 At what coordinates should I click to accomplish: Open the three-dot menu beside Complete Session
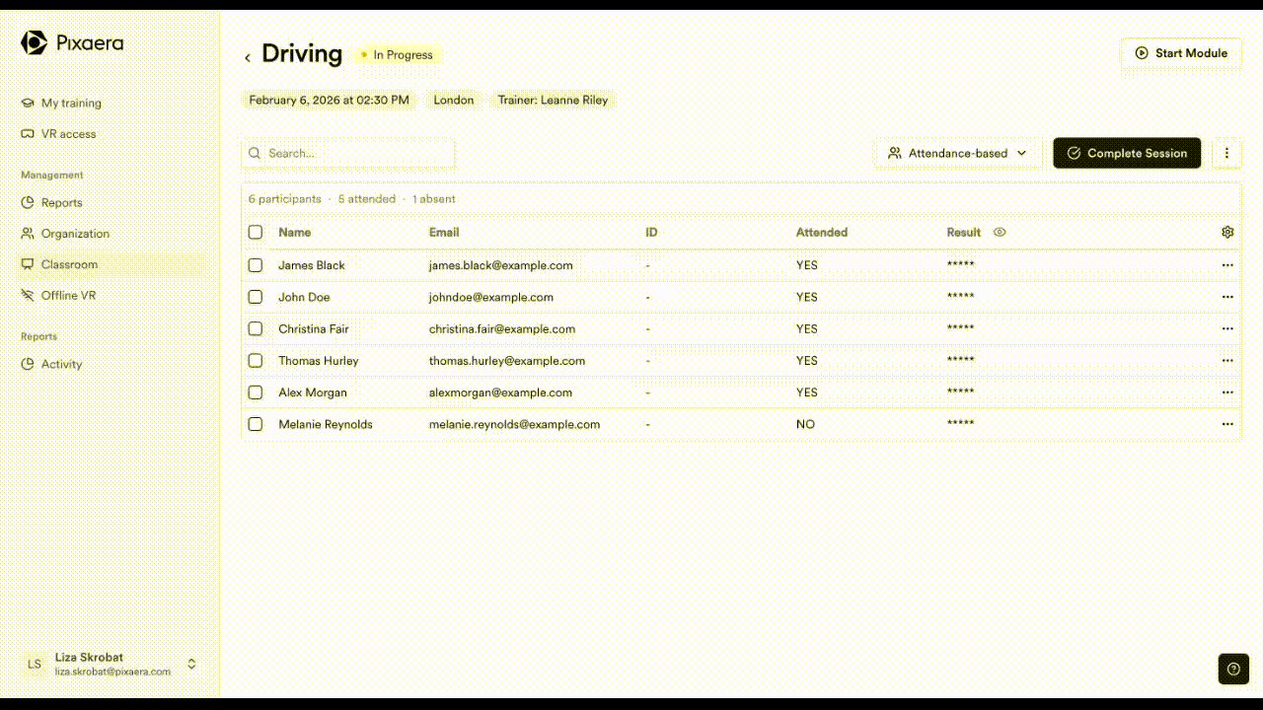(1226, 154)
